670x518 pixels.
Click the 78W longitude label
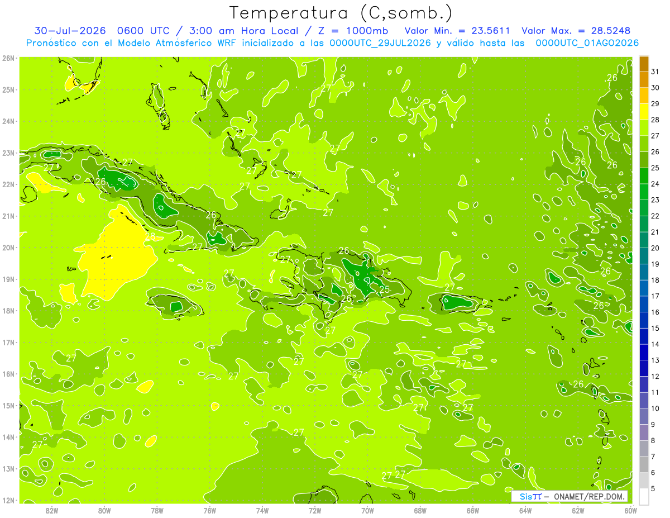[157, 511]
